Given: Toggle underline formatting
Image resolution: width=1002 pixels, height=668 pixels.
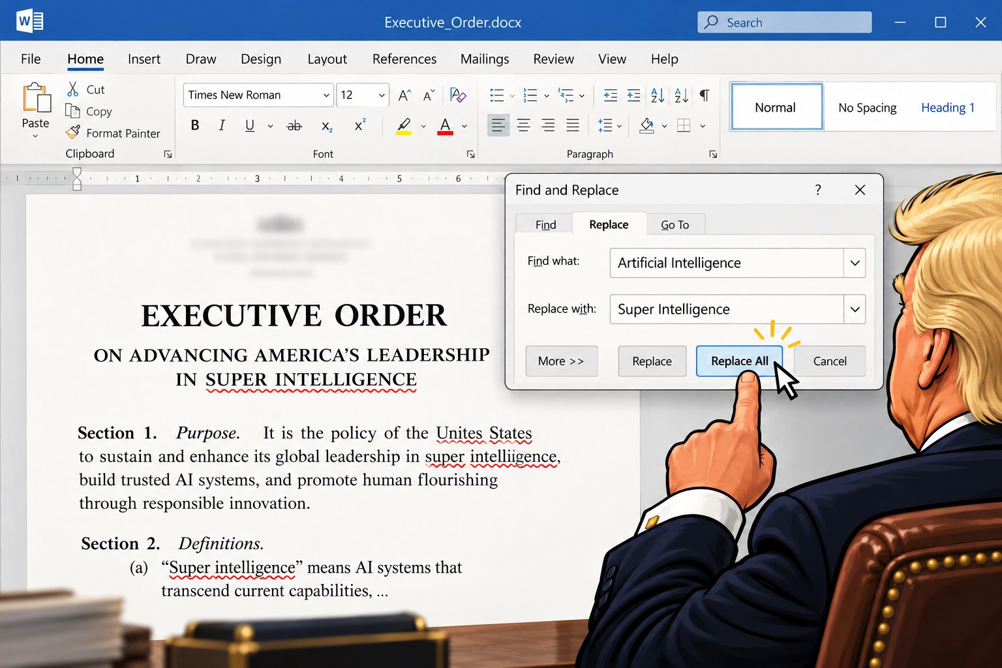Looking at the screenshot, I should click(250, 125).
